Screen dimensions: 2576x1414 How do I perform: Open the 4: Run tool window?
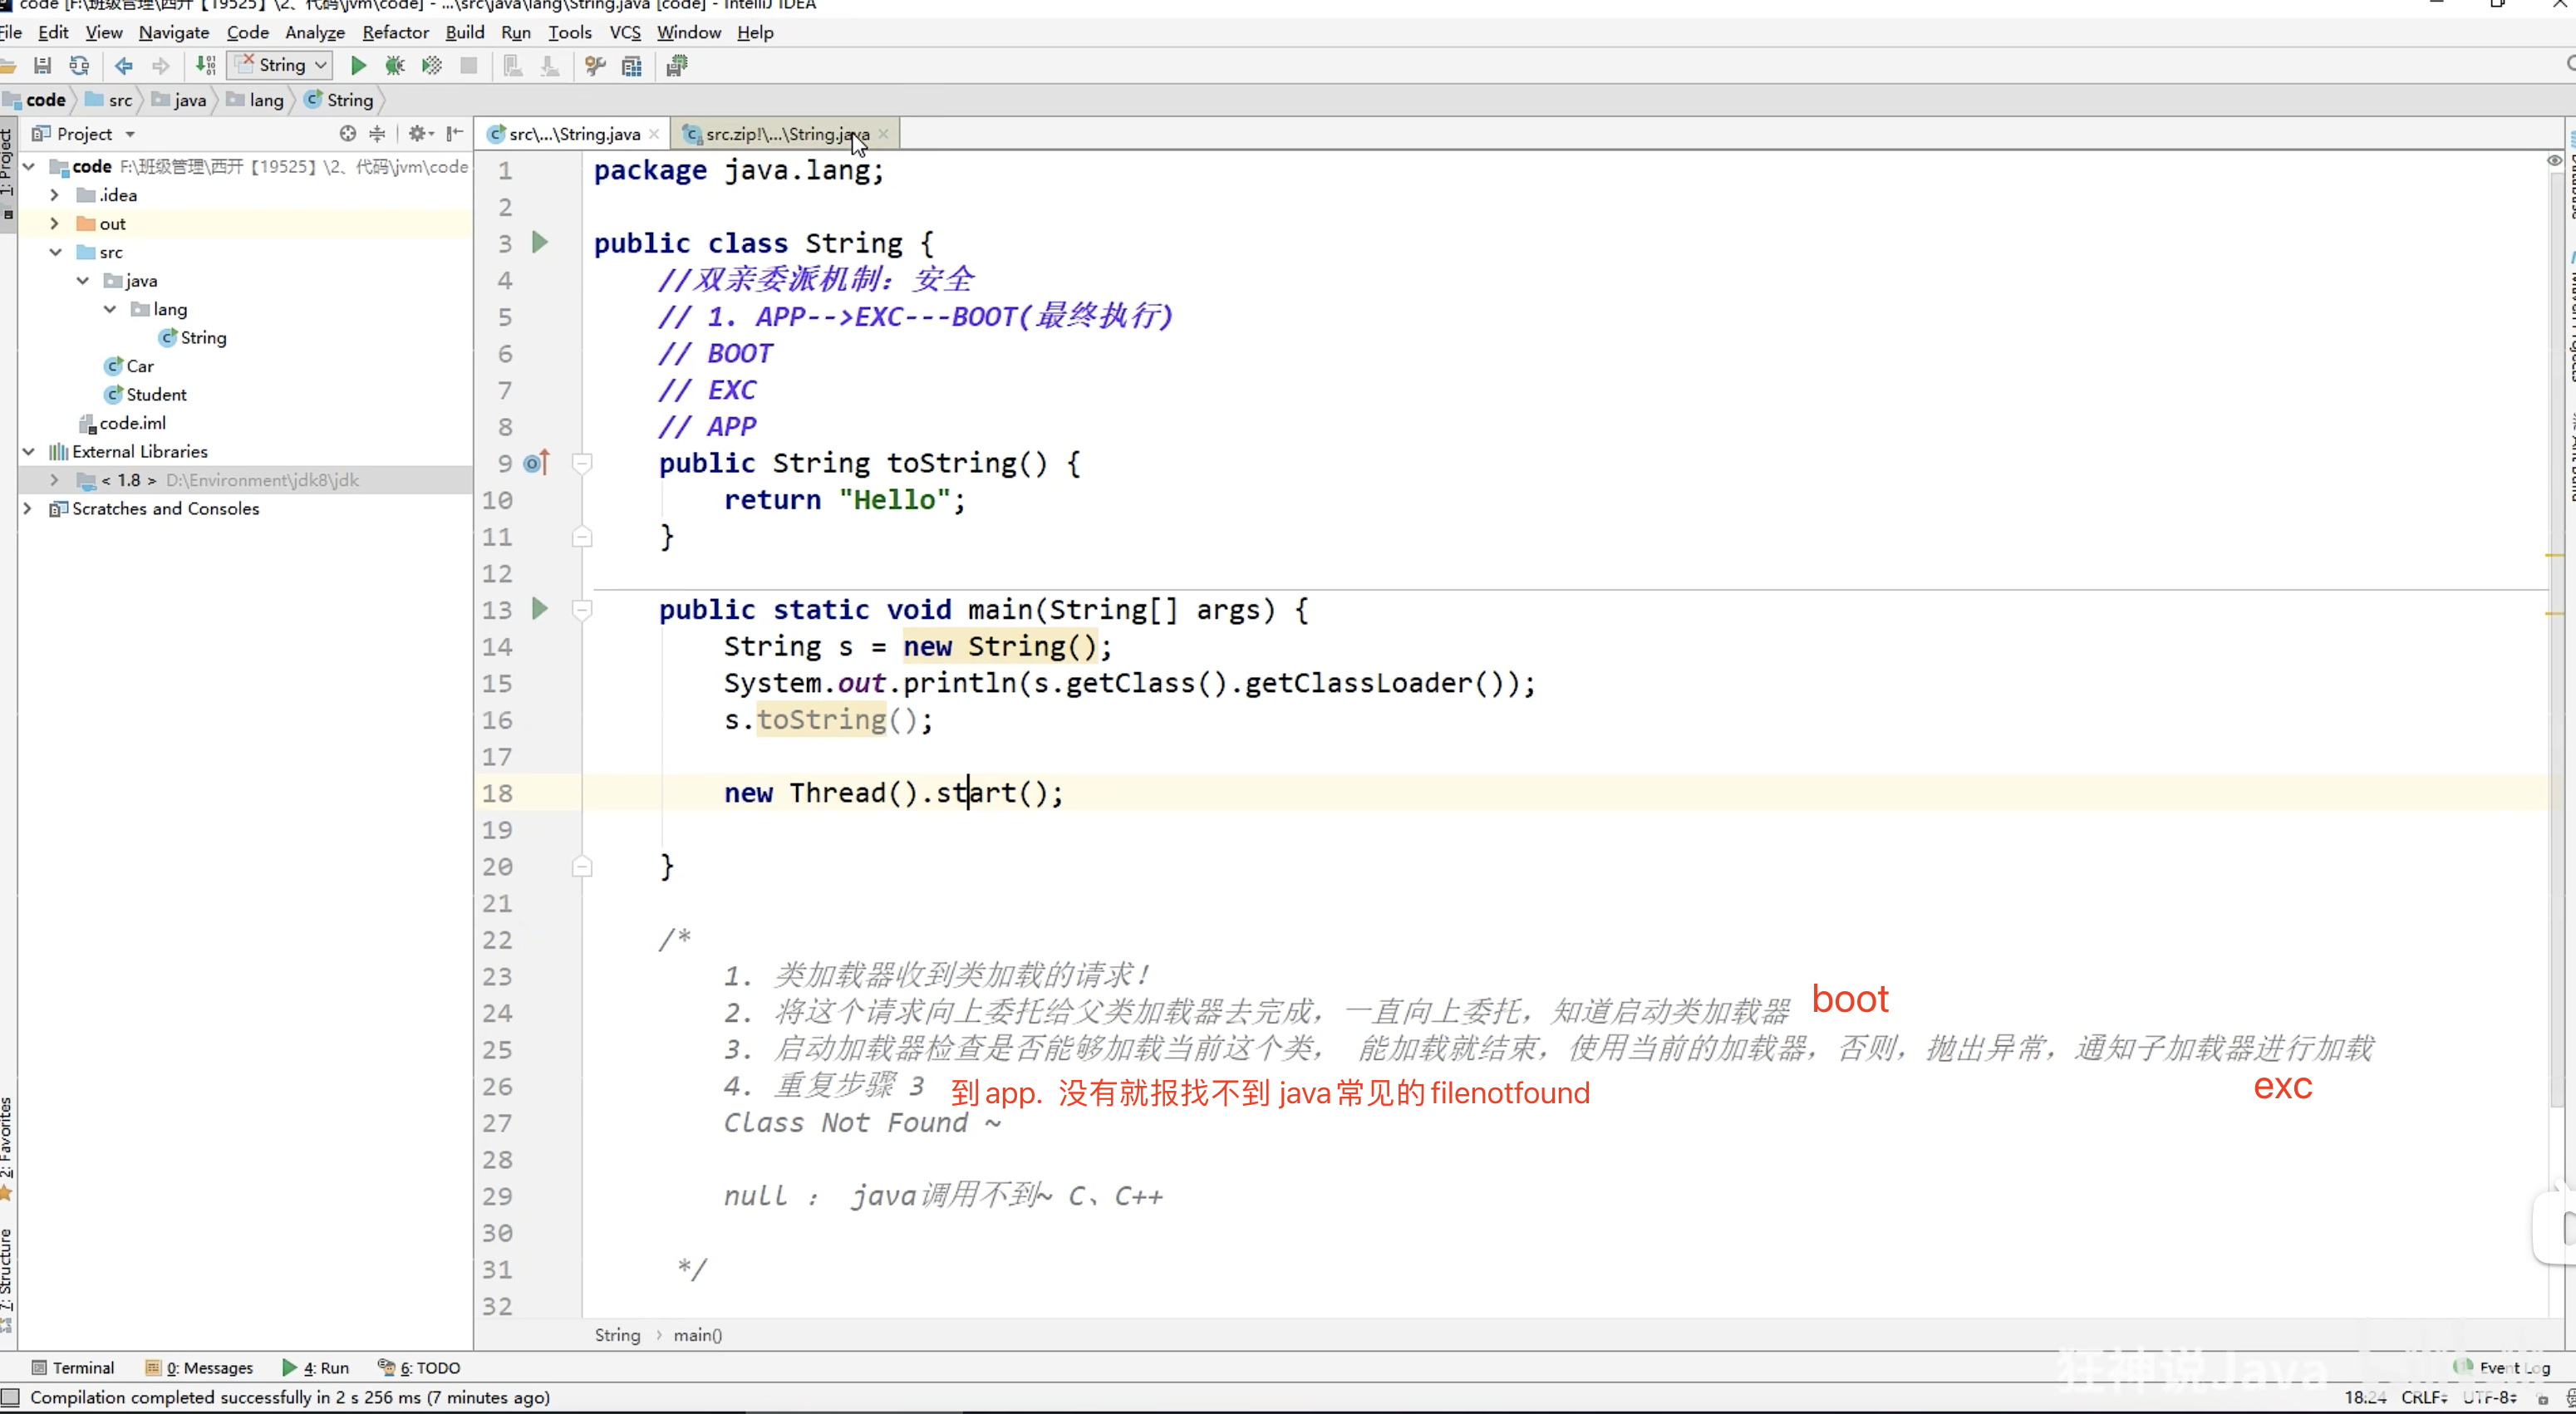click(x=315, y=1367)
